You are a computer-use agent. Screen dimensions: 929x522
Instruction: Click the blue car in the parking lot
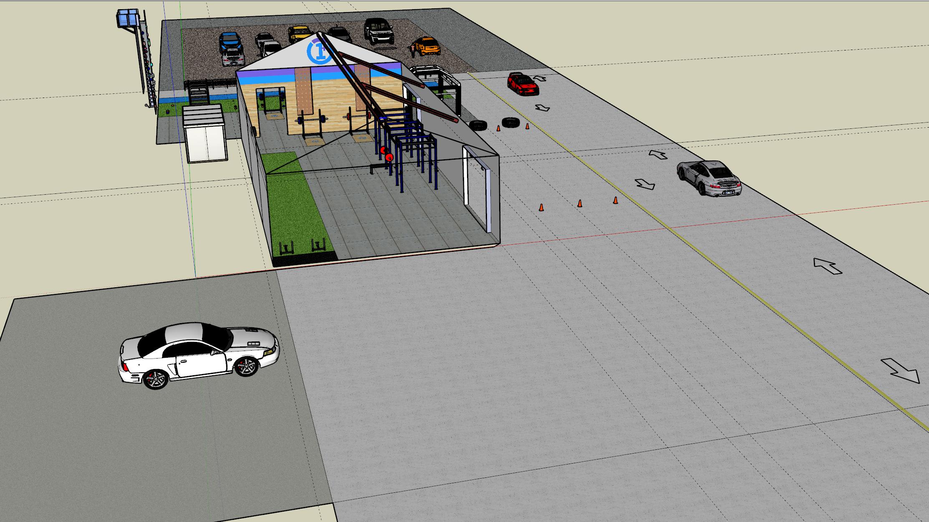(x=230, y=41)
